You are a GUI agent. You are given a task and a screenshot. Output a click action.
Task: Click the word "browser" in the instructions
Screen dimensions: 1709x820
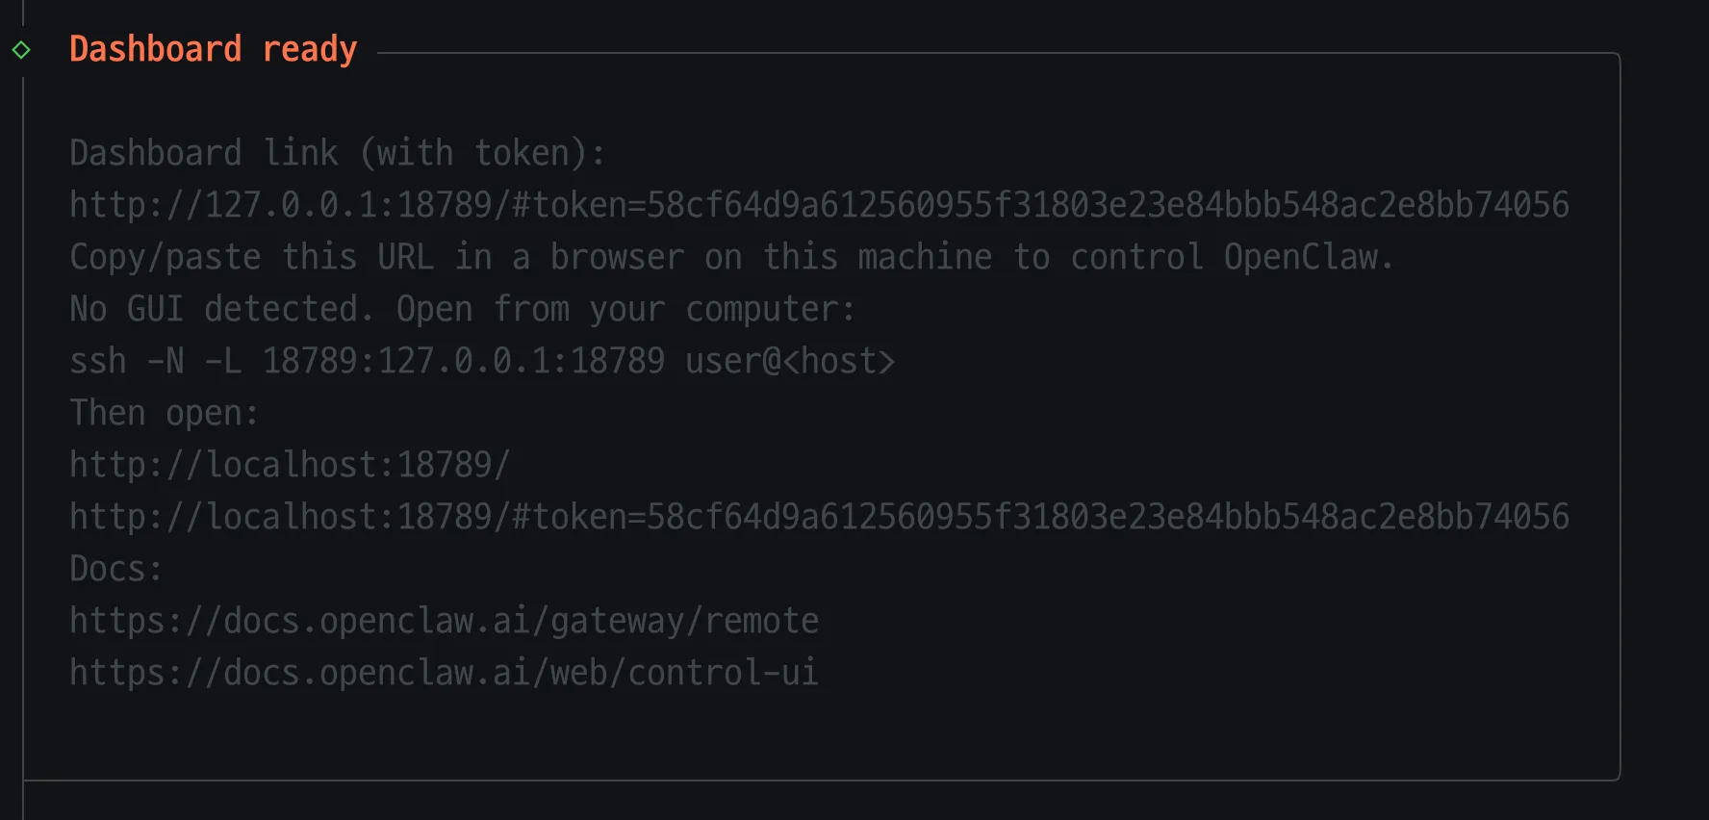[617, 257]
